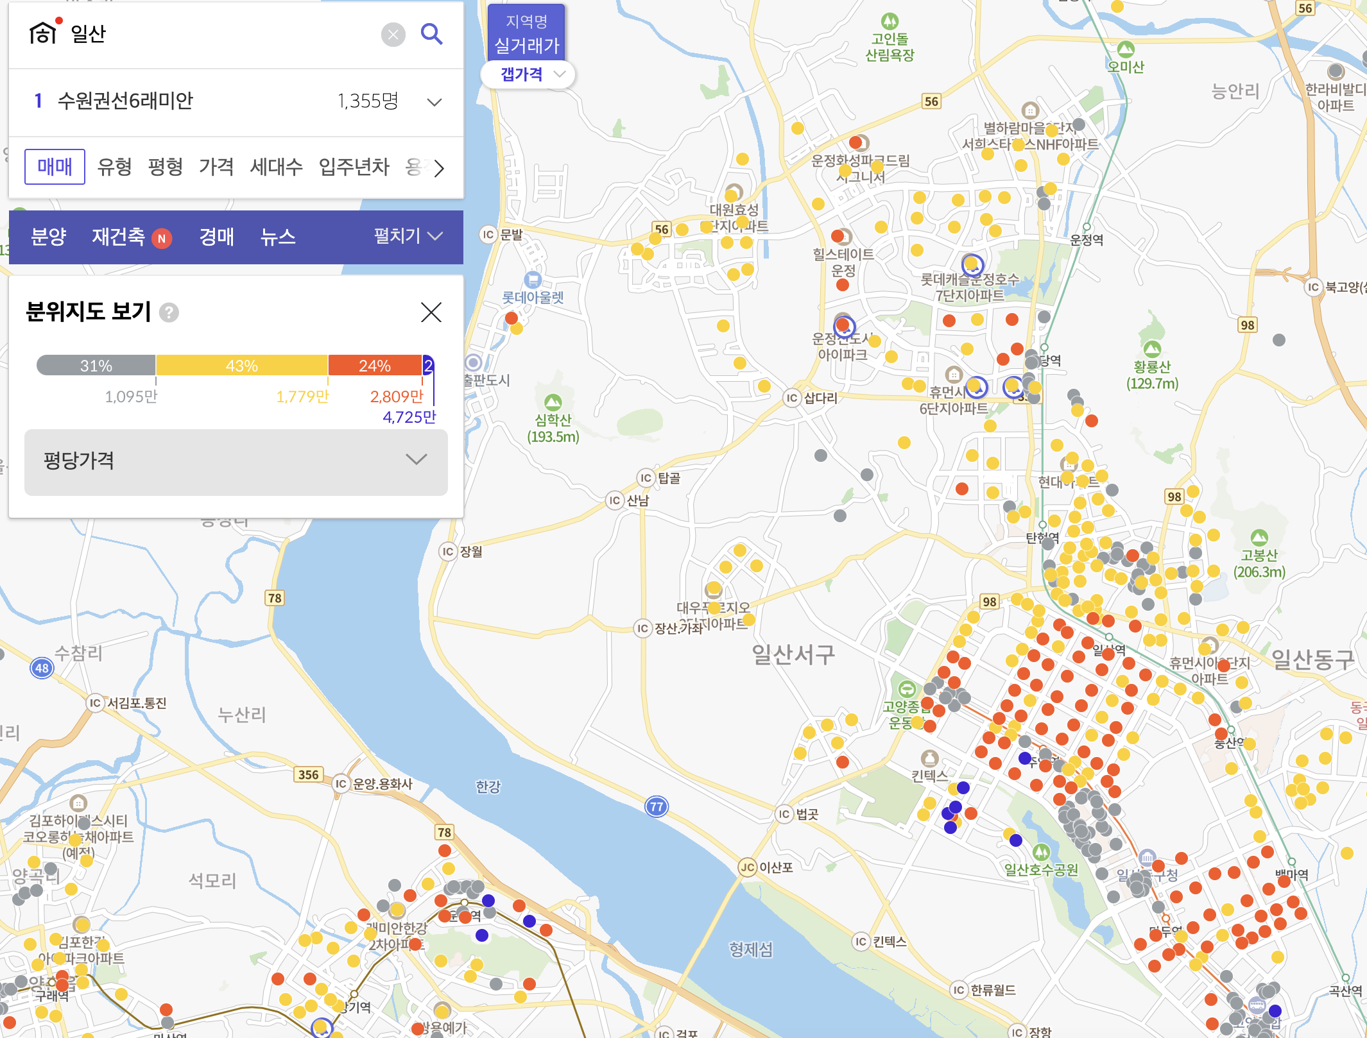Click the 세대수 filter
Image resolution: width=1367 pixels, height=1038 pixels.
point(276,167)
